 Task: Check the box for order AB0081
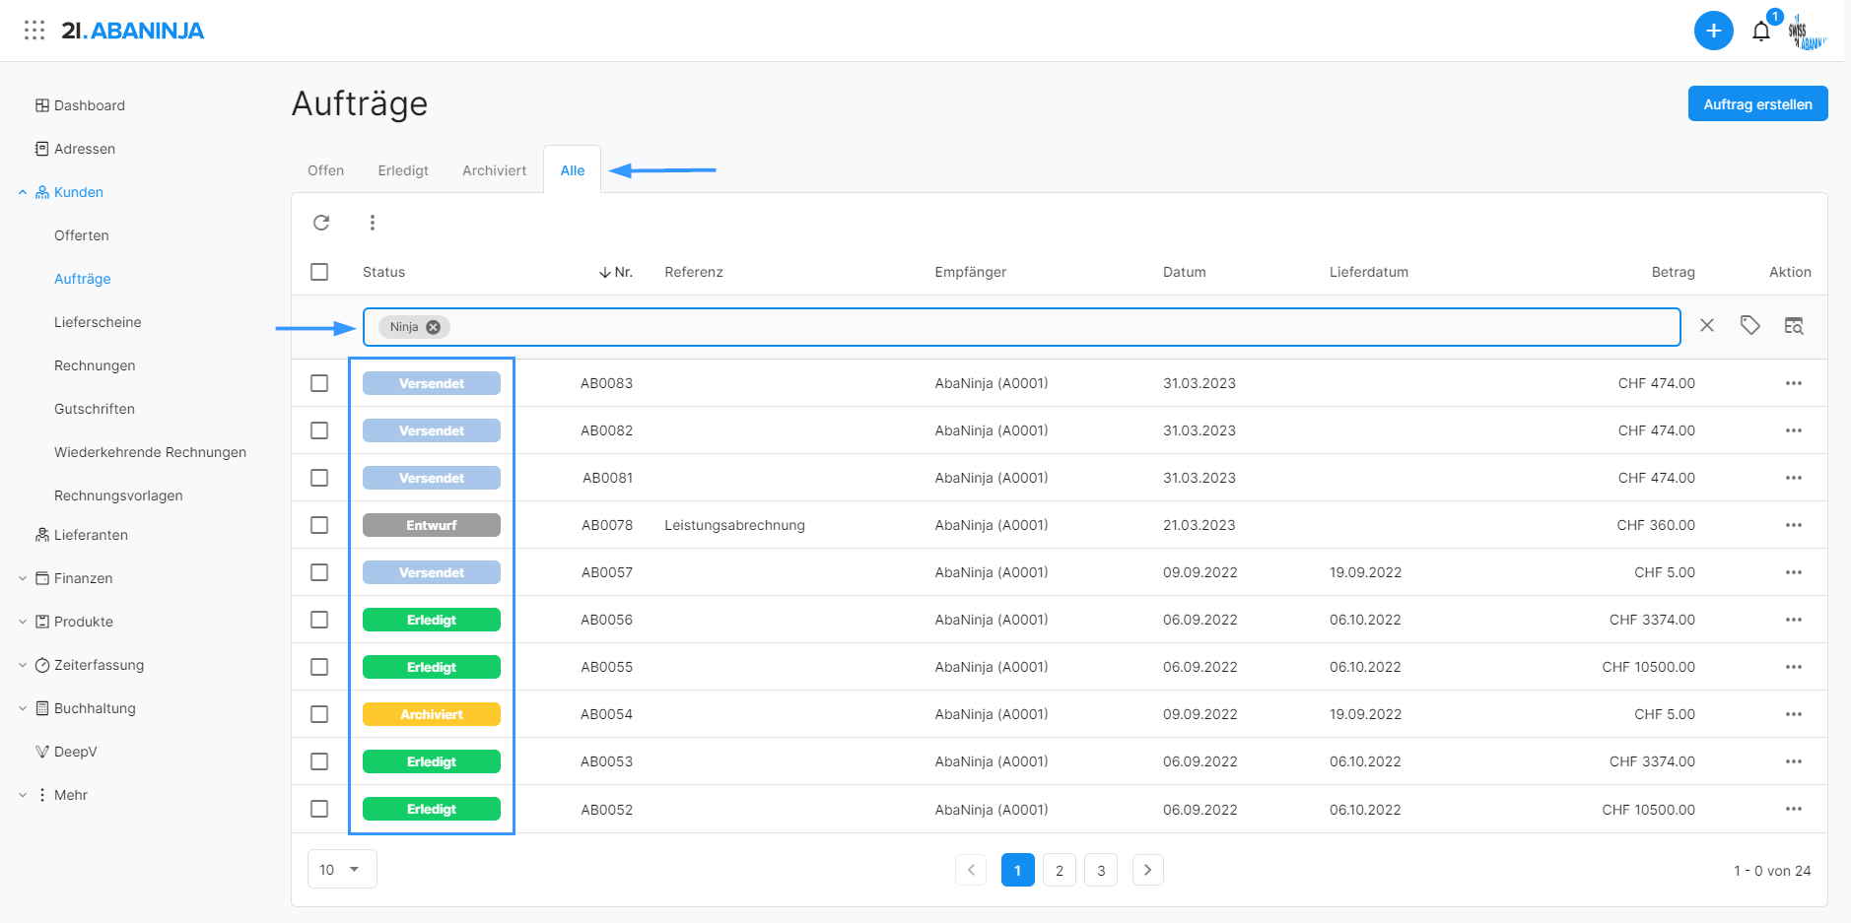click(319, 478)
